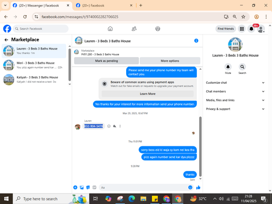272x204 pixels.
Task: Open the Groups icon in top navigation
Action: click(x=158, y=29)
